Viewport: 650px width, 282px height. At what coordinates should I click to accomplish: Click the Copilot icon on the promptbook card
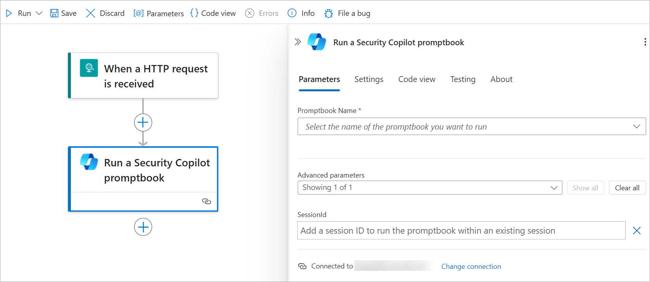click(89, 162)
